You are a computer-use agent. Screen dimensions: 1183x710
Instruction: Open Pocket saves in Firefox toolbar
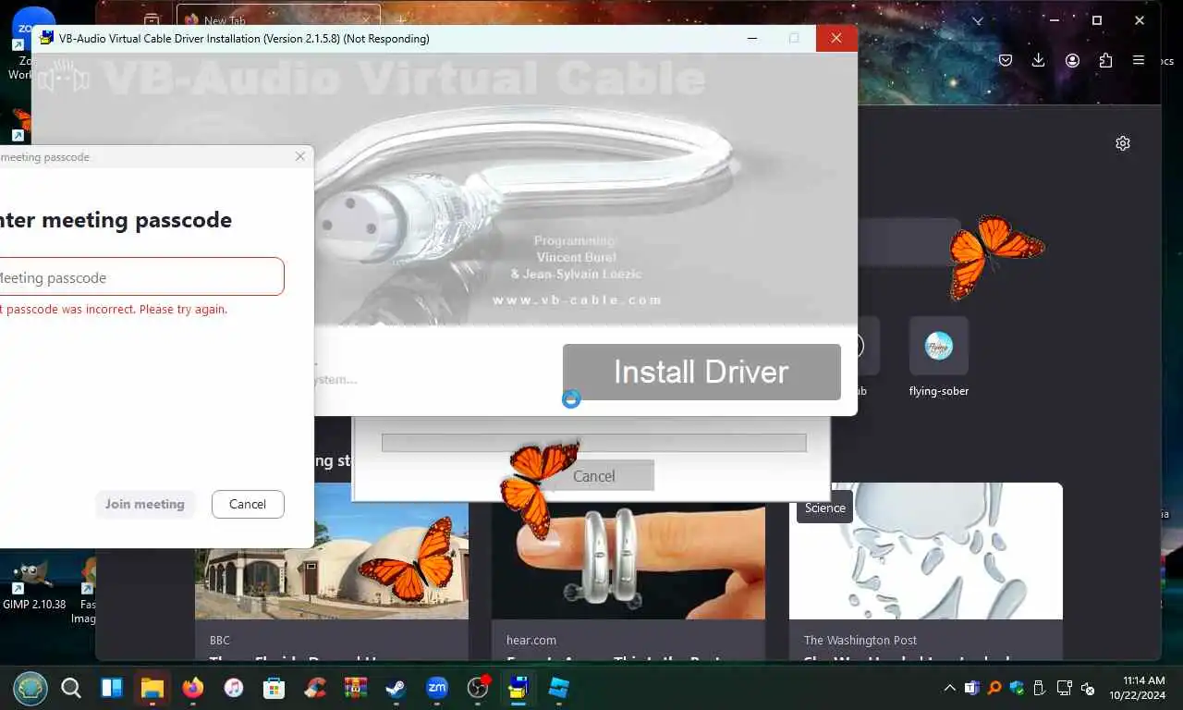(x=1006, y=60)
